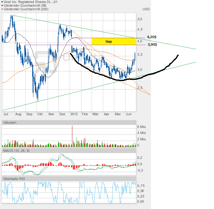Click the 2,5 price axis label
This screenshot has width=214, height=209.
(x=140, y=88)
